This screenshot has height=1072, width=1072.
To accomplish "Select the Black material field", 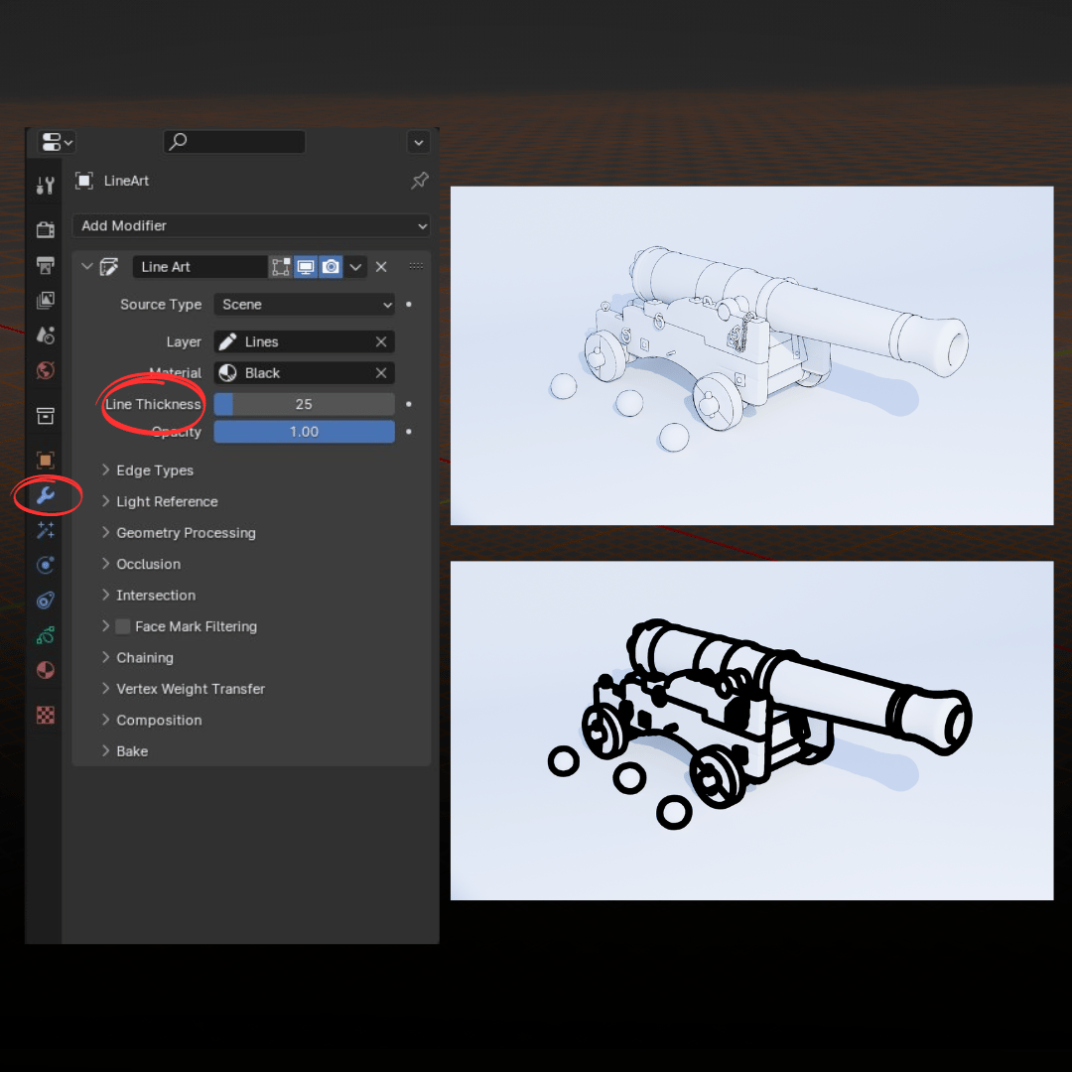I will point(305,373).
